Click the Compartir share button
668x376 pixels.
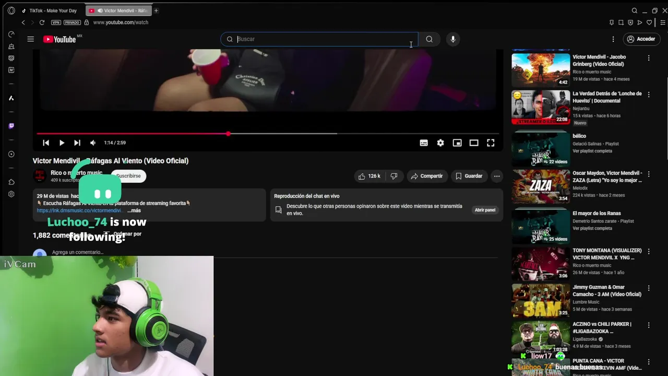pyautogui.click(x=426, y=176)
